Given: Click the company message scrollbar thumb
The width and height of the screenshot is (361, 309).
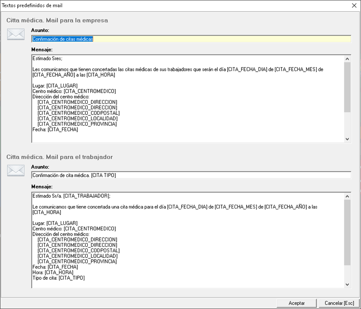Looking at the screenshot, I should [x=347, y=87].
